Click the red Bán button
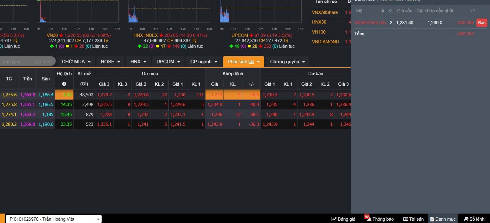Viewport: 490px width, 223px height. (x=481, y=23)
